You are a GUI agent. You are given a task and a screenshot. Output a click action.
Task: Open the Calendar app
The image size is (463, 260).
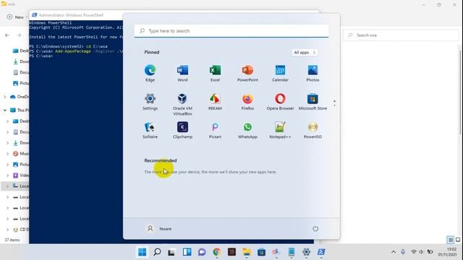click(x=280, y=73)
